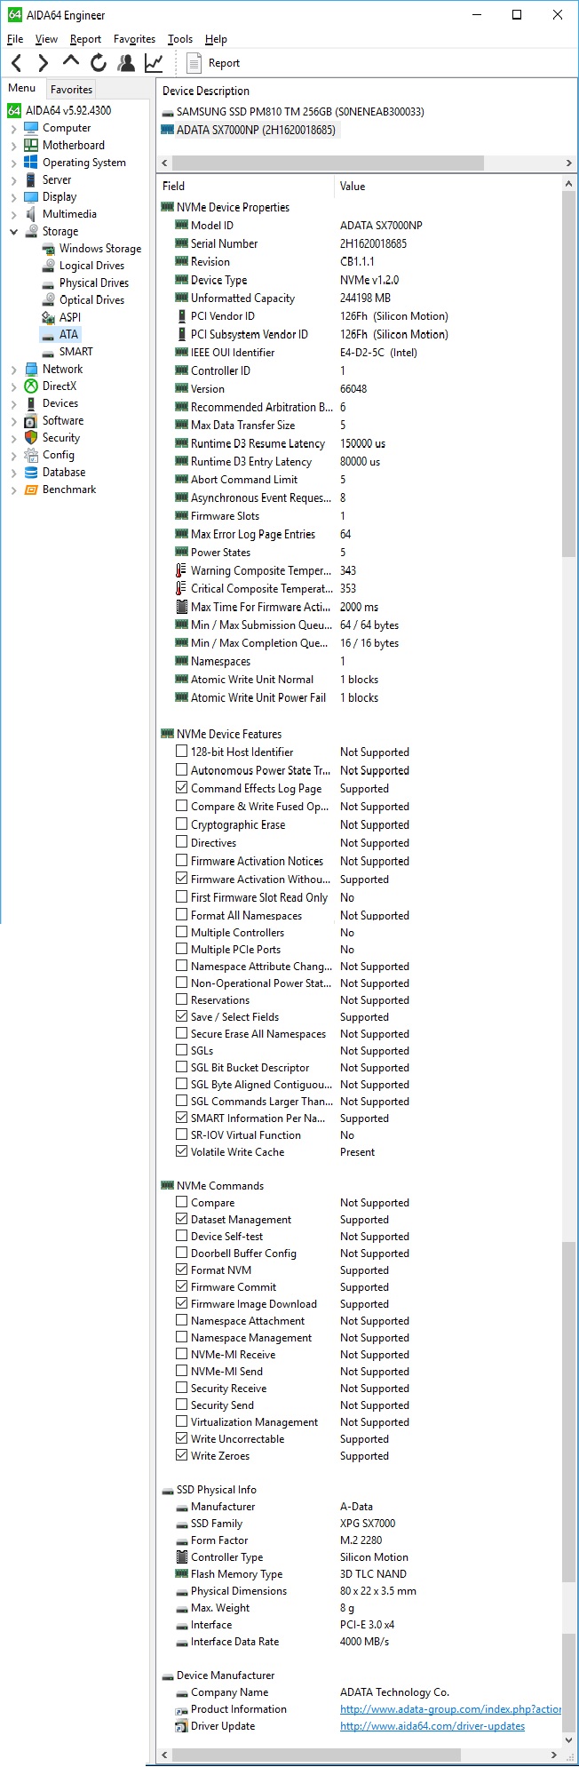Select the Motherboard icon in the tree

click(x=31, y=145)
